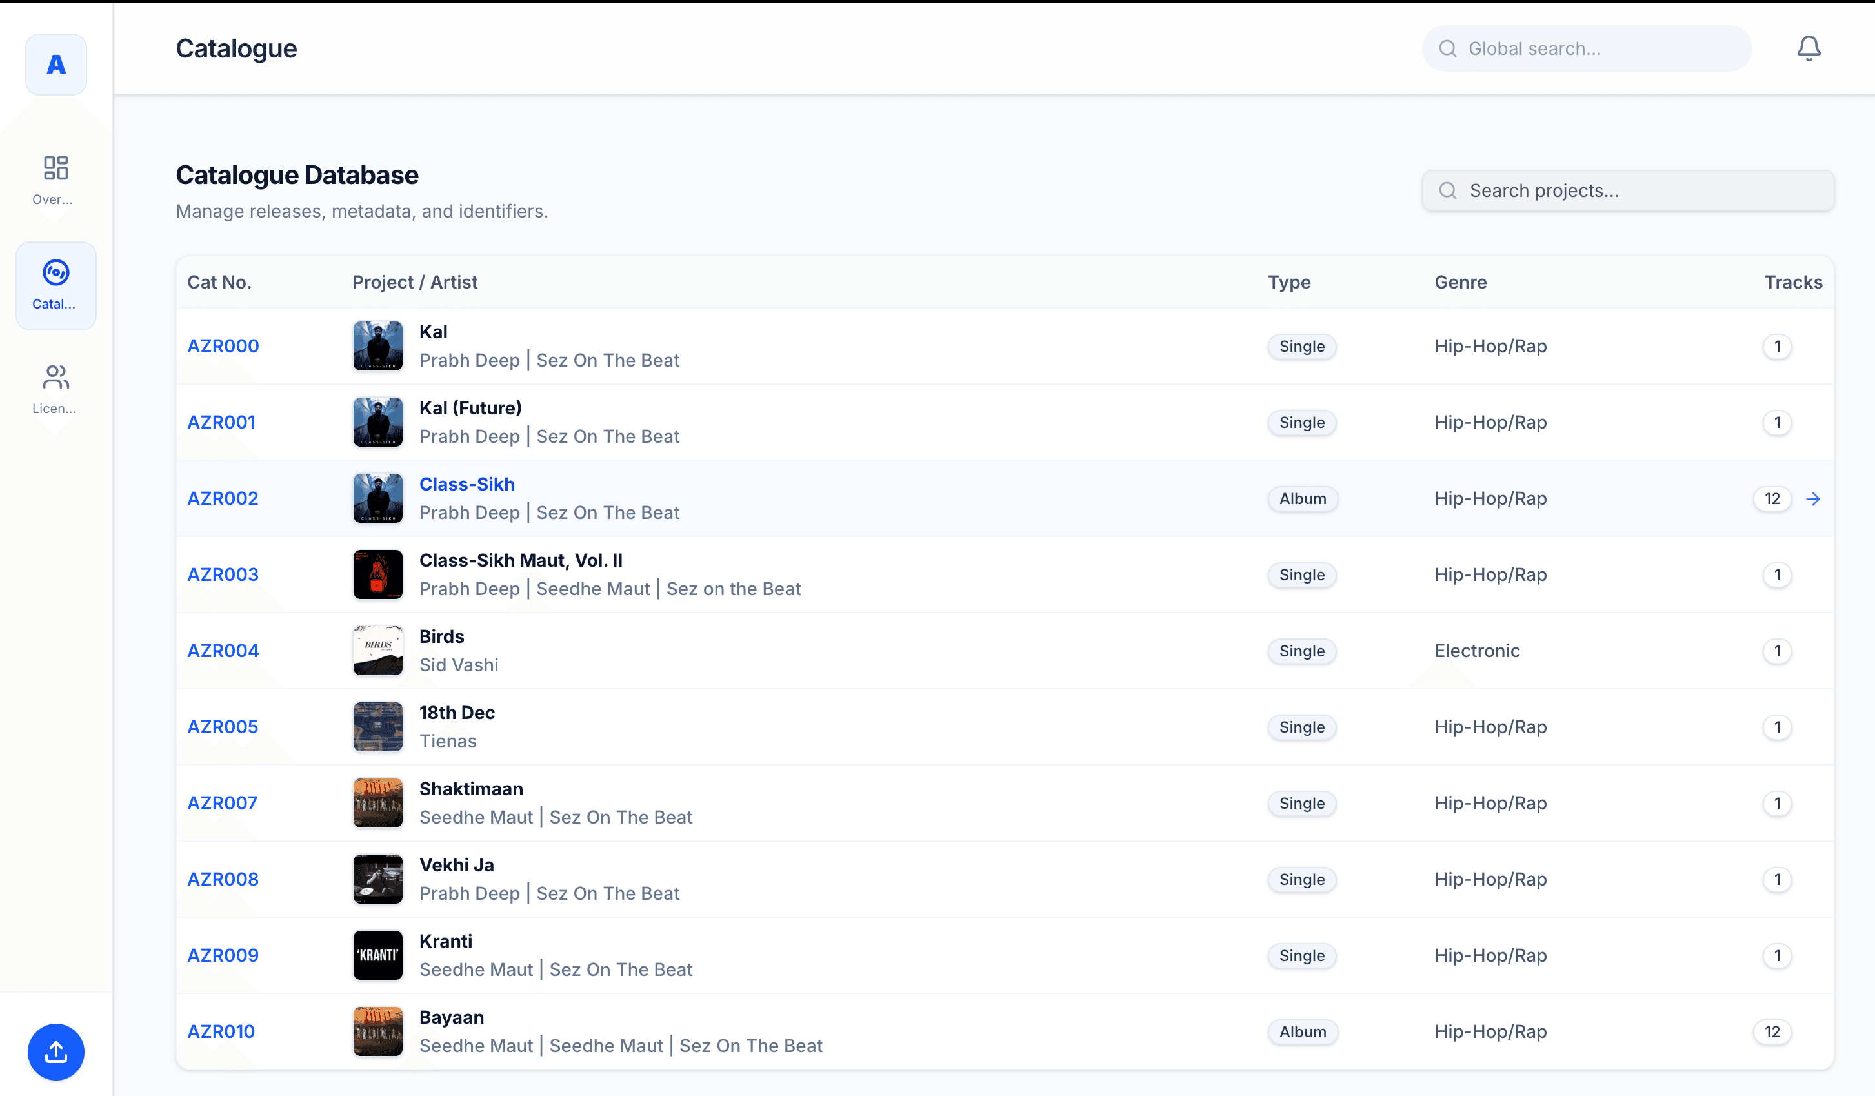Toggle the Single badge on the Kranti row

coord(1301,955)
